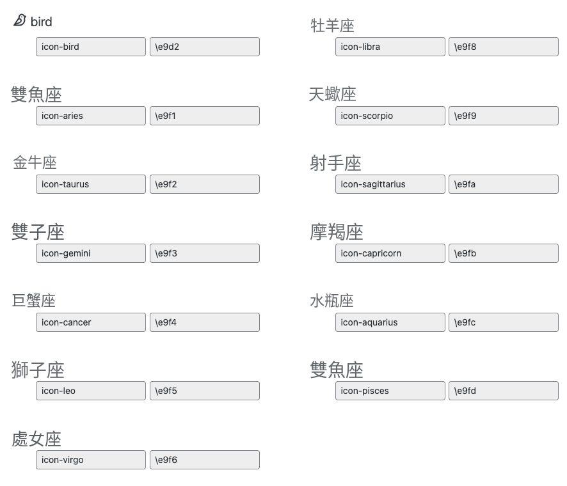Click the 水瓶座 icon glyph
Viewport: 567px width, 486px height.
pos(332,301)
